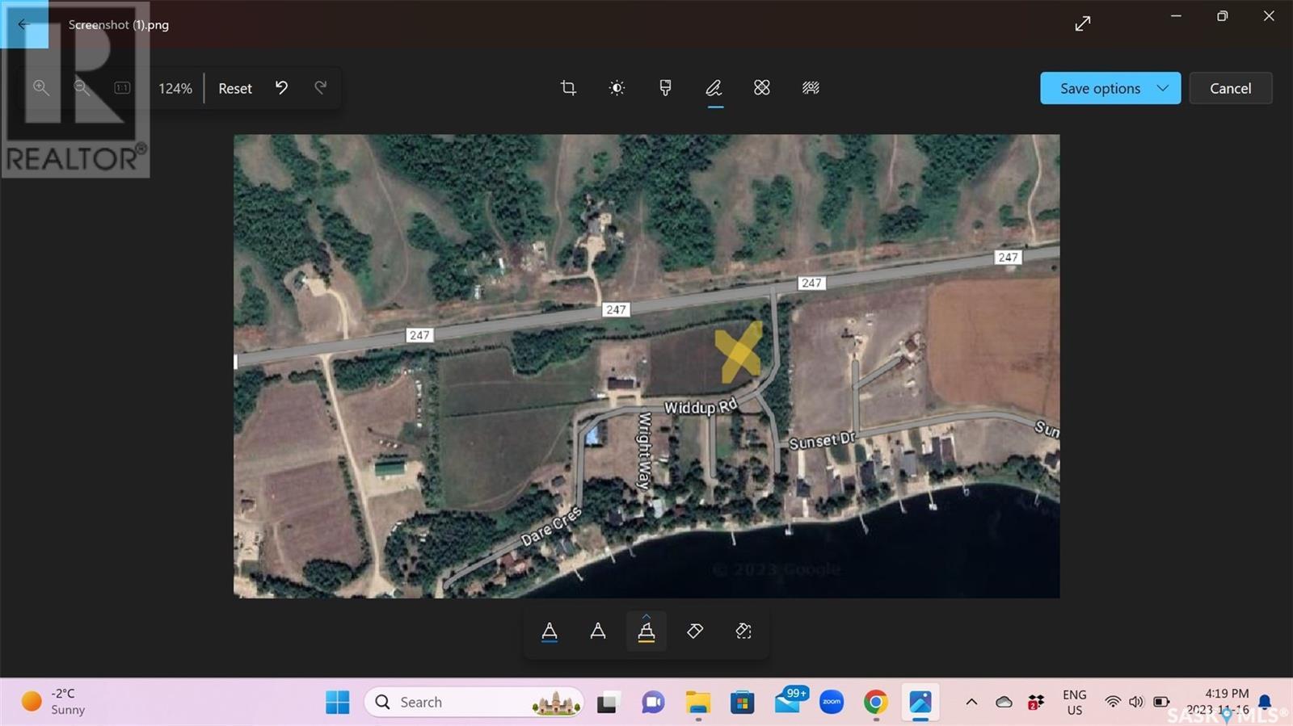
Task: Open the Windows Start menu
Action: coord(338,703)
